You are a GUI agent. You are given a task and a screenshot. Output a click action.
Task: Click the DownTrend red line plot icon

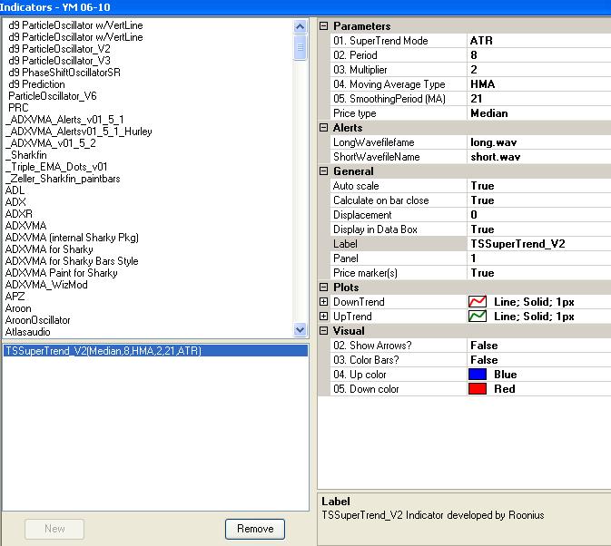click(478, 302)
